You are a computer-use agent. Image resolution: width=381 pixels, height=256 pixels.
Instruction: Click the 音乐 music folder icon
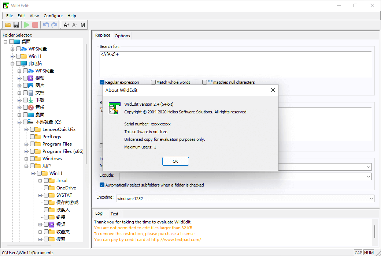click(x=31, y=107)
